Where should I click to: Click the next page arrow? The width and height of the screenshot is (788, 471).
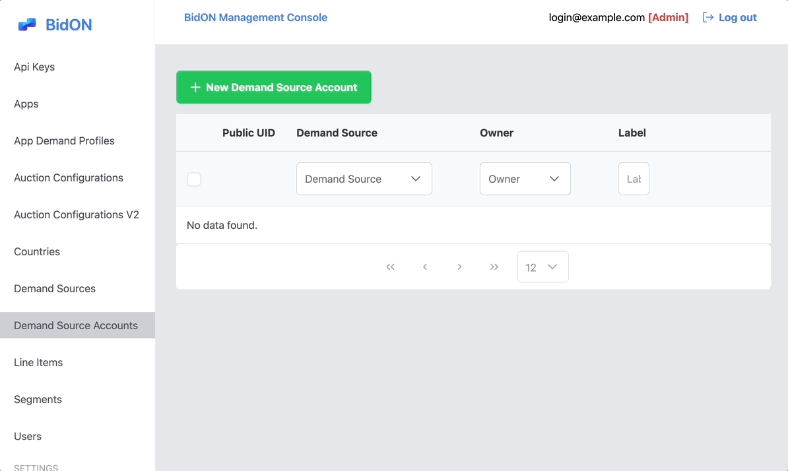[459, 267]
